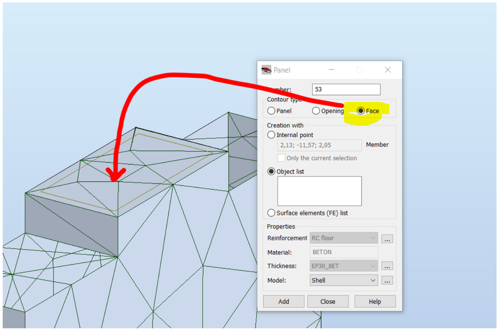500x331 pixels.
Task: Click the Number field showing 53
Action: click(x=346, y=89)
